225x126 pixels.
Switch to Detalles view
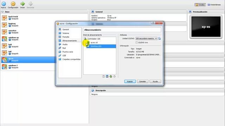click(200, 5)
